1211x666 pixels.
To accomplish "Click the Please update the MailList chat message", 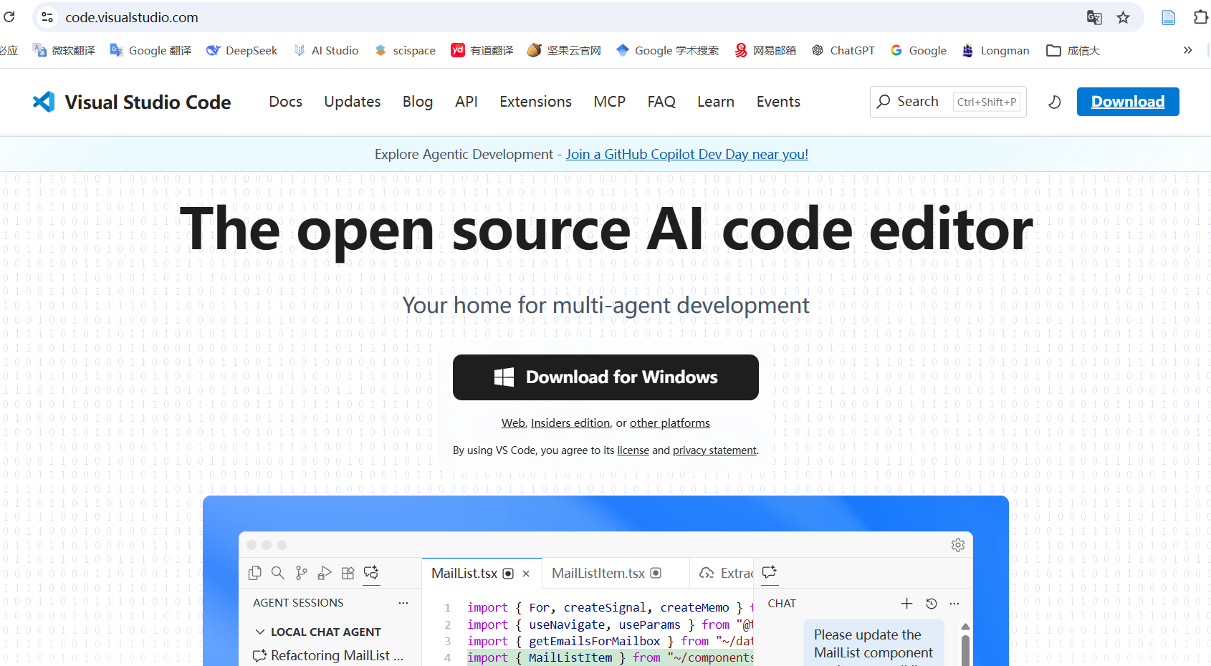I will [x=873, y=643].
